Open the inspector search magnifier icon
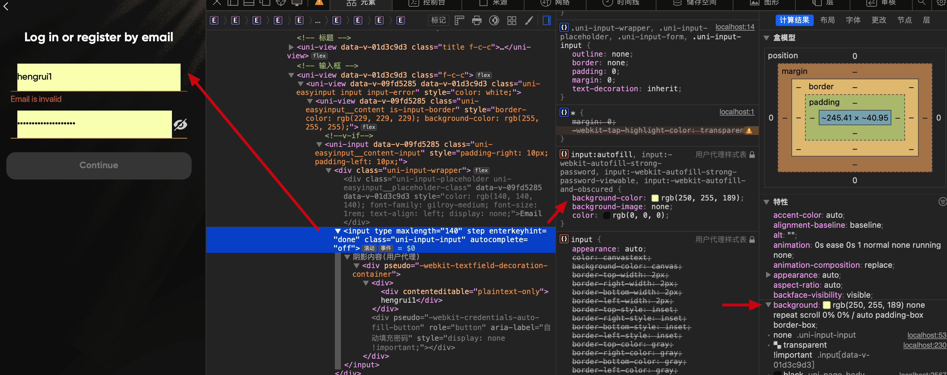This screenshot has height=375, width=947. (x=922, y=2)
